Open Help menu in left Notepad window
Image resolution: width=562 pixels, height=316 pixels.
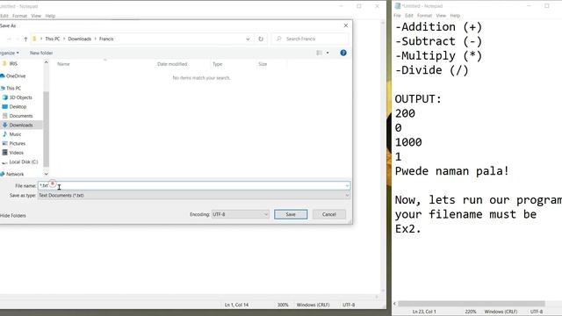(50, 16)
